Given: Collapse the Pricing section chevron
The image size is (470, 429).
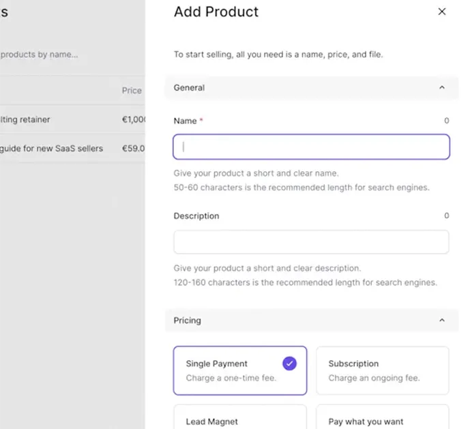Looking at the screenshot, I should (x=441, y=321).
